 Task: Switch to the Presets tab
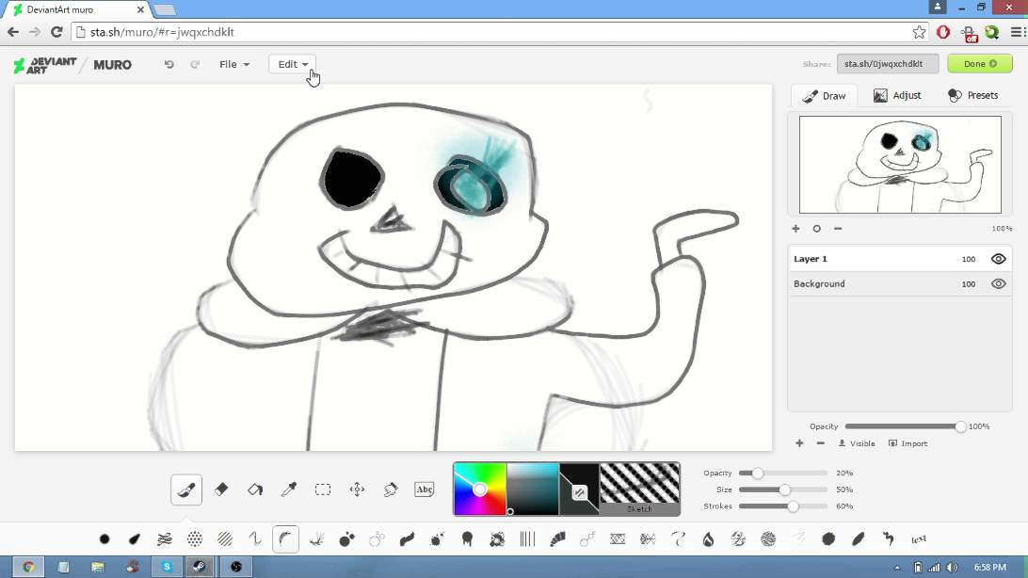tap(973, 96)
